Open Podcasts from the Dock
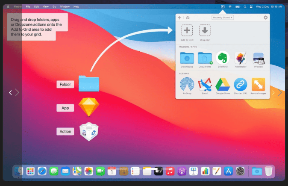Image resolution: width=288 pixels, height=186 pixels. point(182,171)
